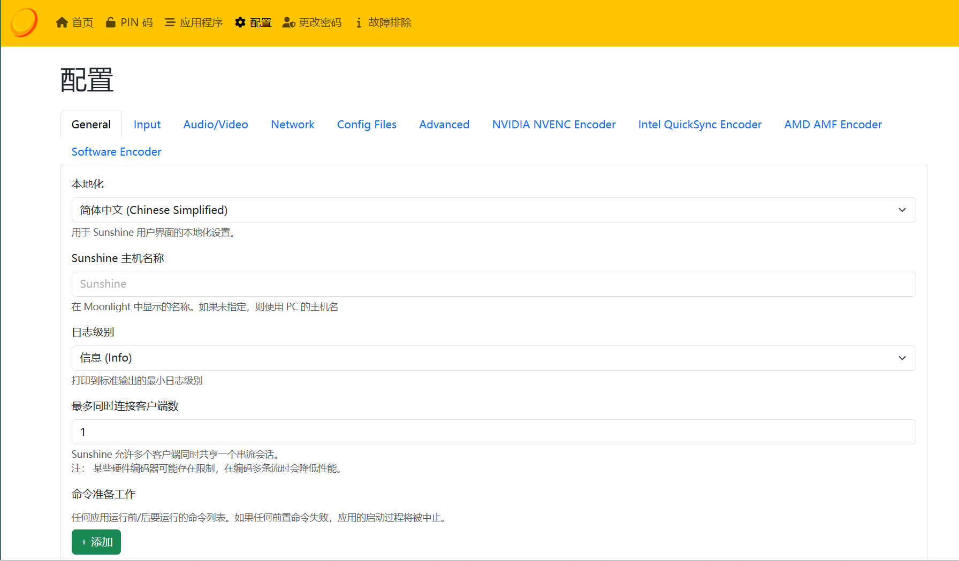This screenshot has width=959, height=561.
Task: Open the 故障排除 troubleshooting link
Action: [390, 22]
